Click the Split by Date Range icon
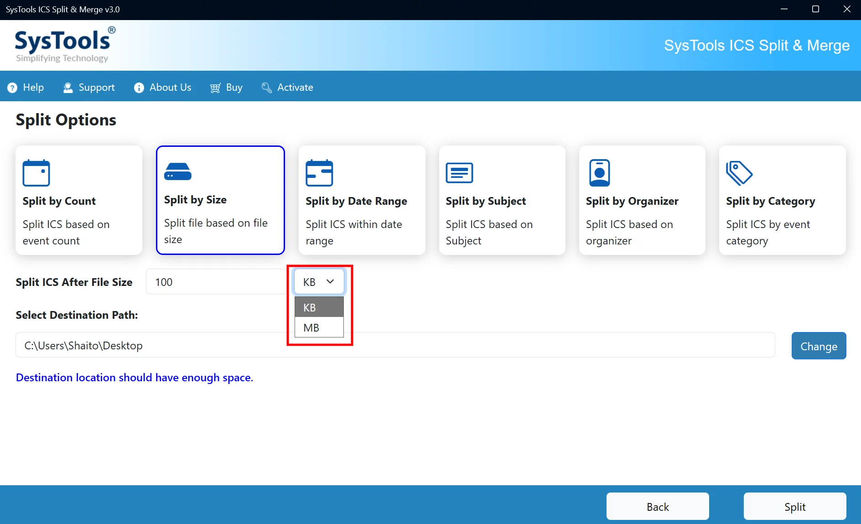The height and width of the screenshot is (524, 861). click(319, 173)
